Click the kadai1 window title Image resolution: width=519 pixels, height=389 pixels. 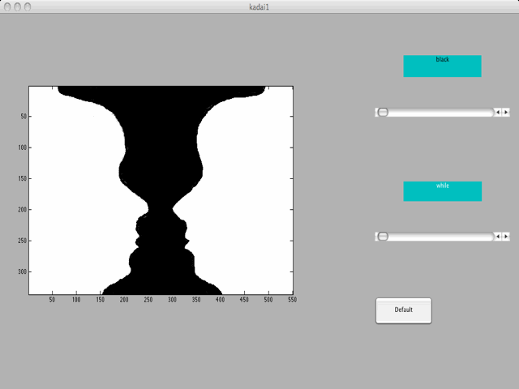click(x=259, y=7)
